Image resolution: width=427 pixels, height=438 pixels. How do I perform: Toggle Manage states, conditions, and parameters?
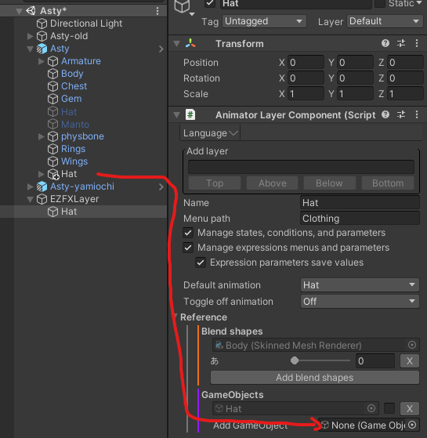click(x=188, y=233)
